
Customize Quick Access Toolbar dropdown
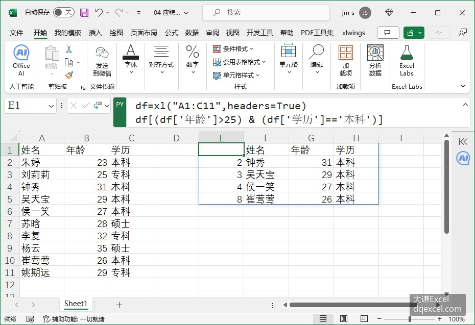click(x=138, y=13)
